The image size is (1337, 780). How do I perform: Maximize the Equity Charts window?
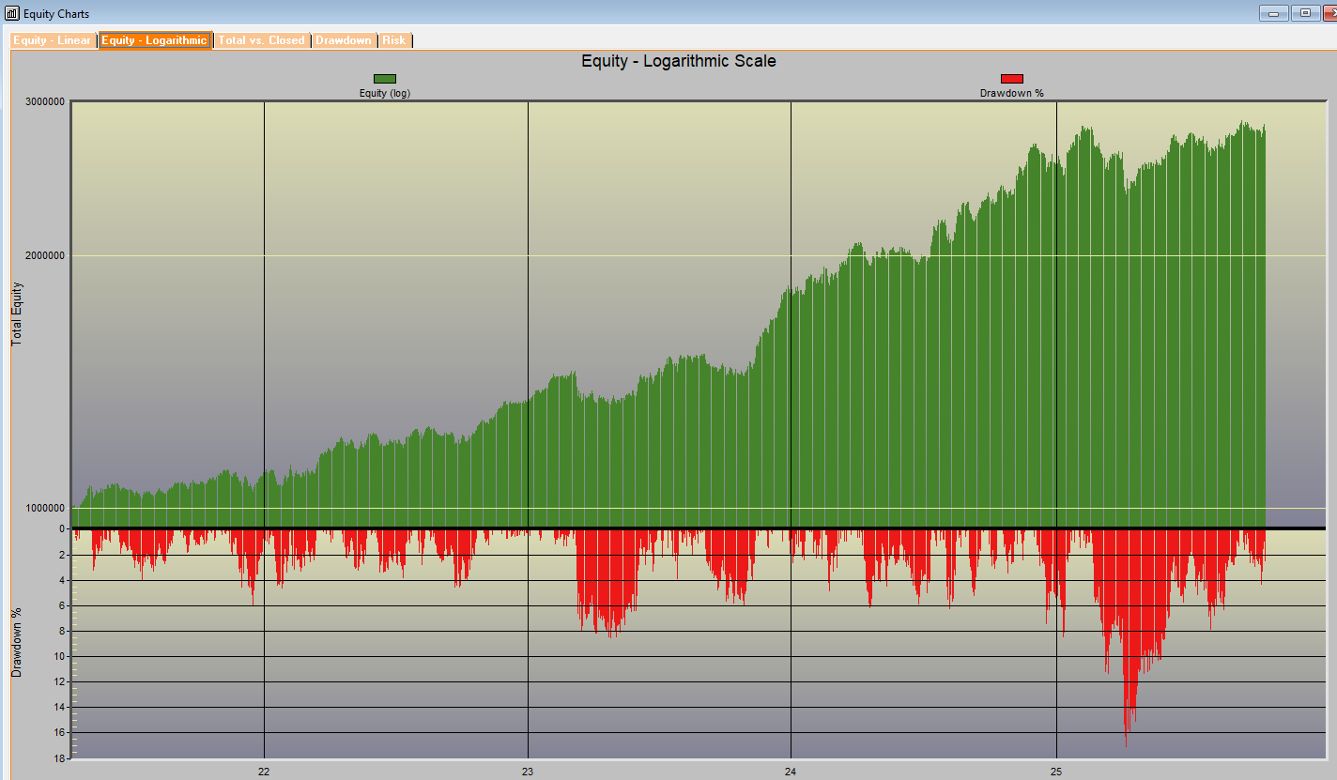click(x=1304, y=13)
